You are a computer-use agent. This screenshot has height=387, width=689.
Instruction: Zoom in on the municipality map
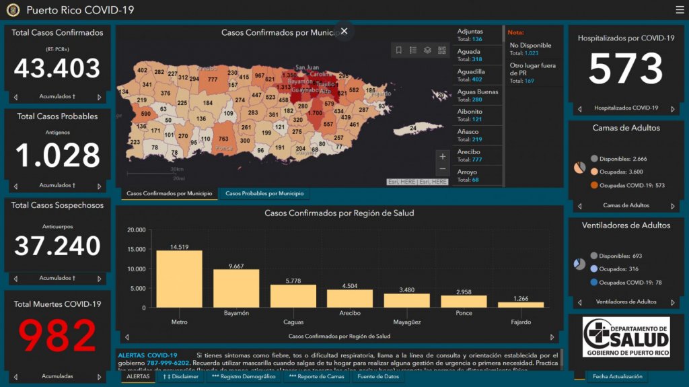coord(442,157)
